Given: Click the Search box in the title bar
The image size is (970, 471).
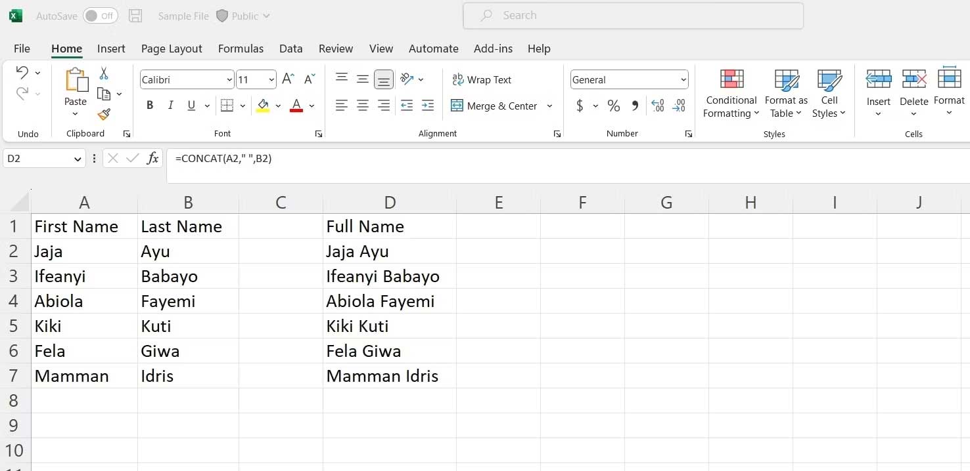Looking at the screenshot, I should tap(633, 16).
